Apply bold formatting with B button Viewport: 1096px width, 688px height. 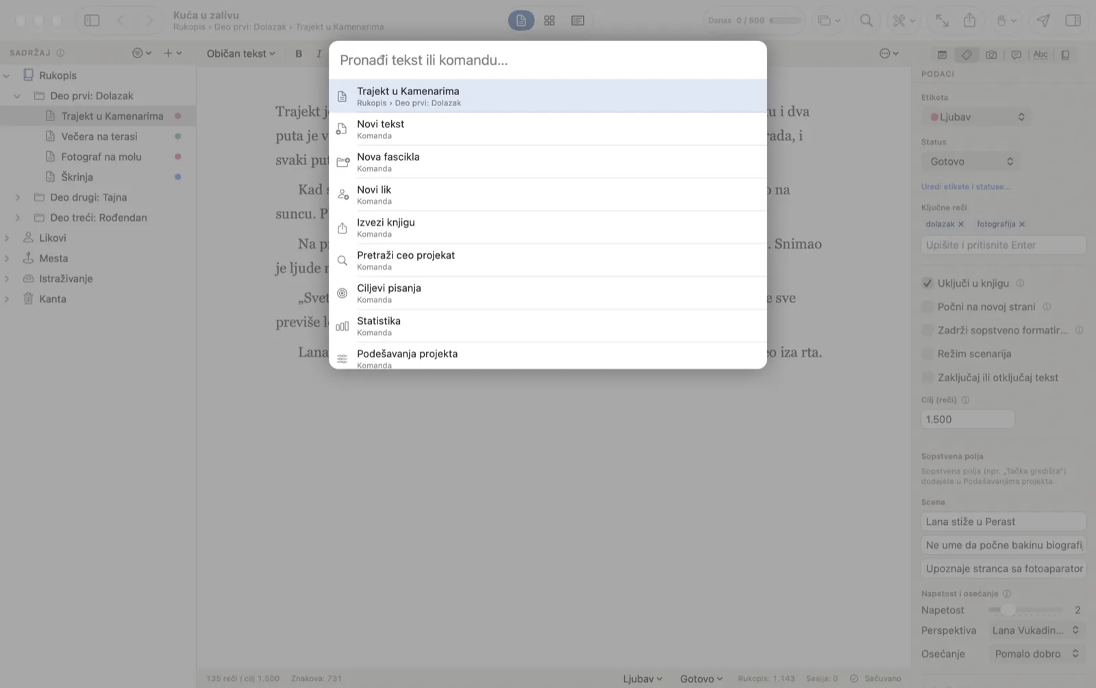point(299,53)
